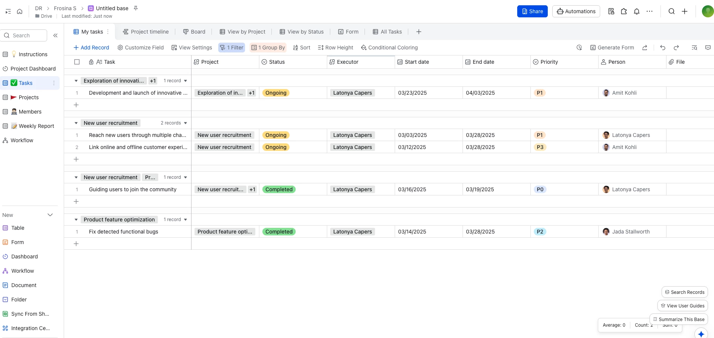
Task: Add a row in the Exploration of innovation group
Action: tap(76, 105)
